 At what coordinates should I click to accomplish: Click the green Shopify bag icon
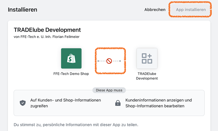71,58
